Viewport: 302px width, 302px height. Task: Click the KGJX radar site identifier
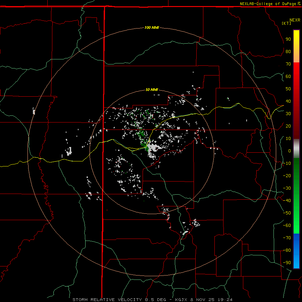click(x=181, y=300)
